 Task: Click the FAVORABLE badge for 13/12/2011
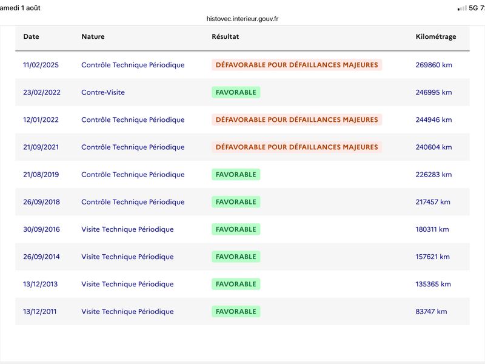click(x=236, y=311)
